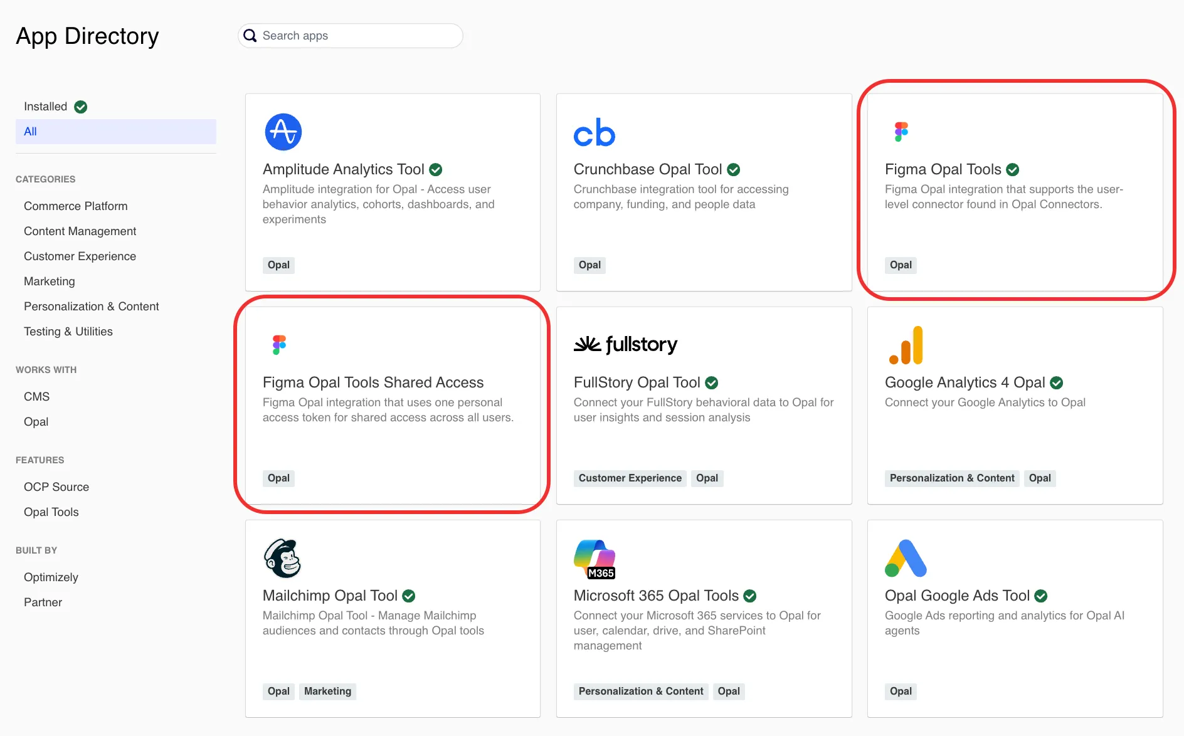Open Figma Opal Tools Shared Access title
This screenshot has height=736, width=1184.
tap(373, 382)
